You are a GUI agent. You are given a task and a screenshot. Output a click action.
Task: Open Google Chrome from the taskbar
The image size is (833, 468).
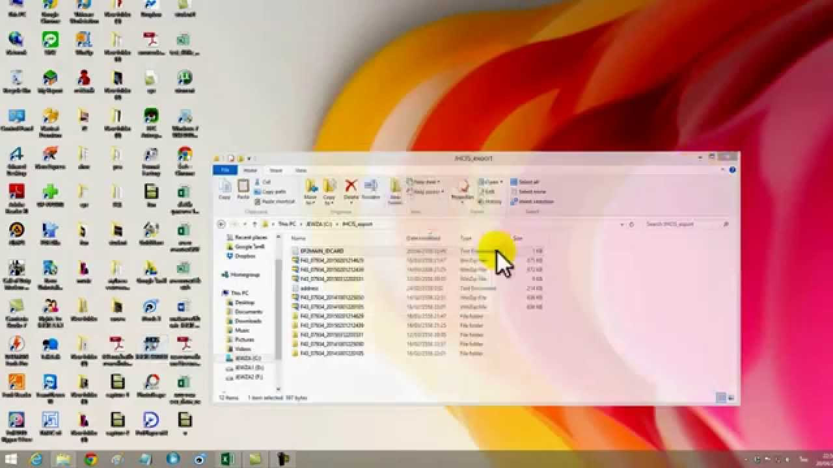click(90, 459)
